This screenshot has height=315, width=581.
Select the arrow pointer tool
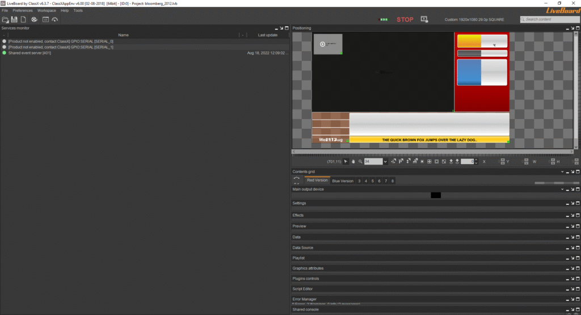[x=346, y=162]
